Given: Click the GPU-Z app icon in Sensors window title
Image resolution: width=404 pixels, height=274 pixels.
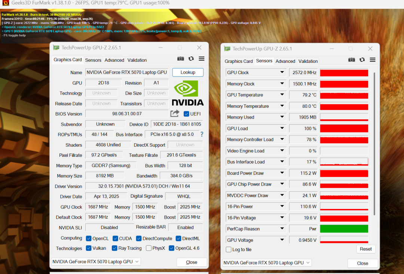Looking at the screenshot, I should click(227, 49).
